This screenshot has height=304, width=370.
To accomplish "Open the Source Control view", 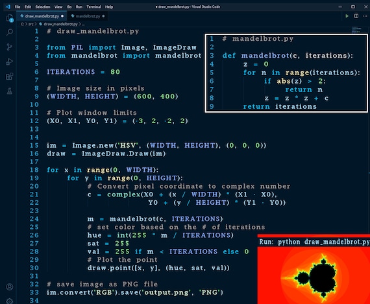I will [10, 47].
